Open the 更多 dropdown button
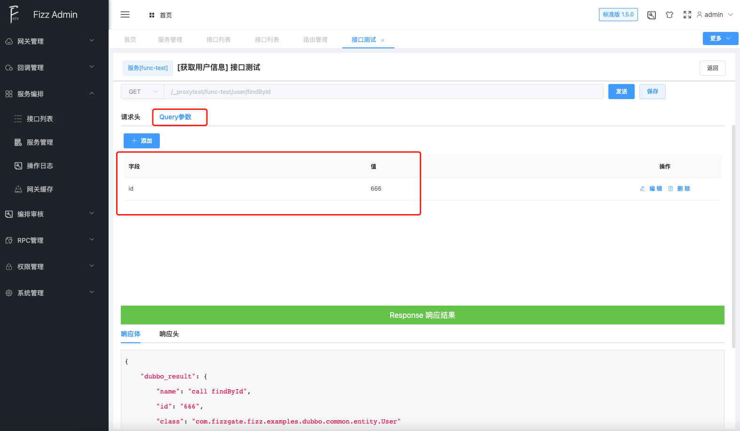The width and height of the screenshot is (740, 431). click(720, 38)
